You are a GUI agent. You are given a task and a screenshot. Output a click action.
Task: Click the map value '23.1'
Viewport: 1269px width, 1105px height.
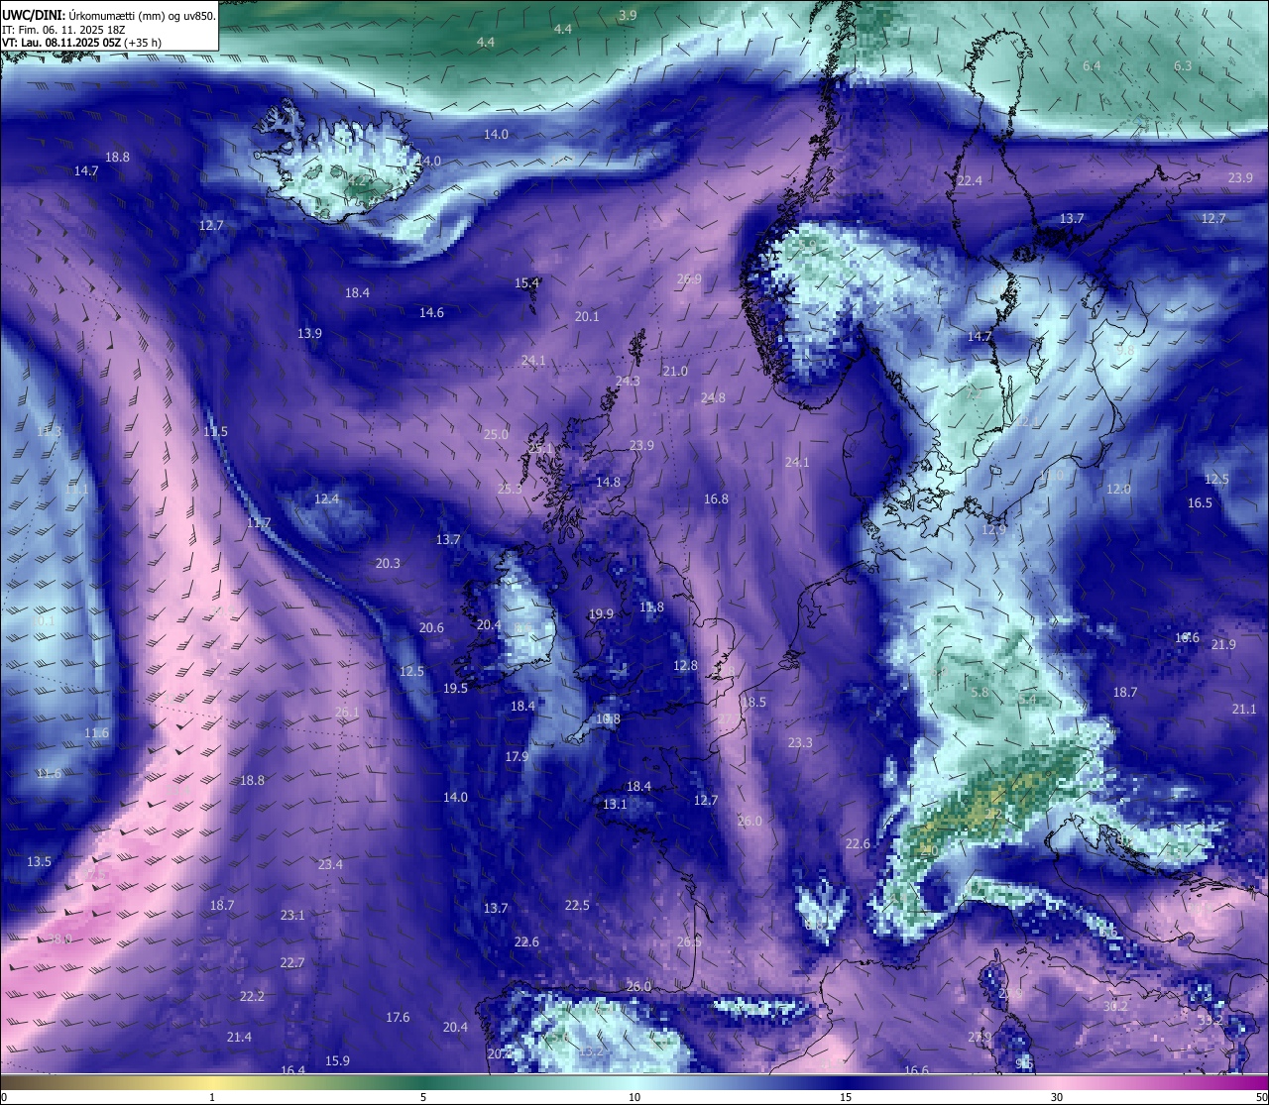click(x=292, y=915)
